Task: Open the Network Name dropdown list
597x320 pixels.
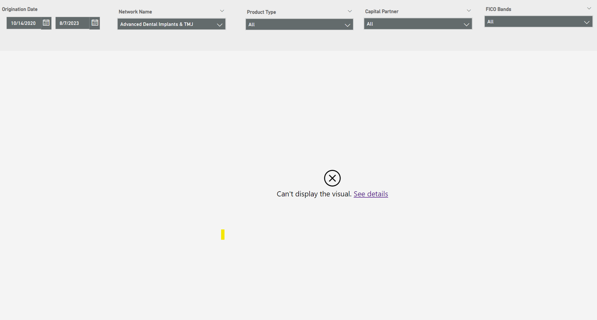Action: (x=171, y=24)
